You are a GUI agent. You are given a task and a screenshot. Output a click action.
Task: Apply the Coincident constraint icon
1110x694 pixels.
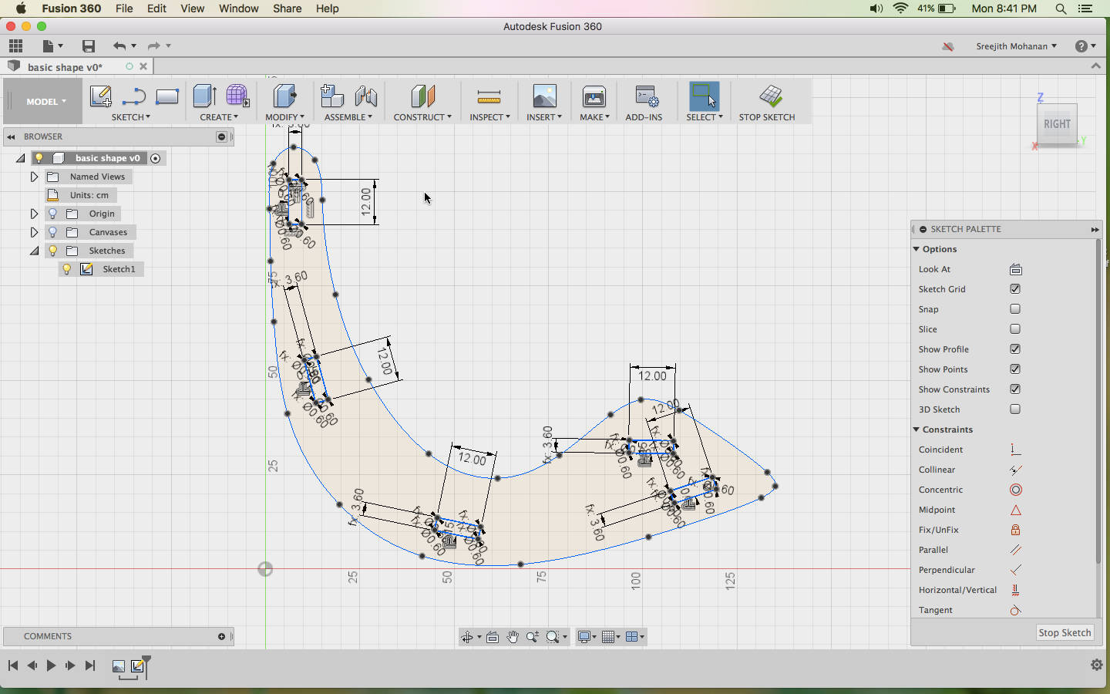[x=1016, y=450]
